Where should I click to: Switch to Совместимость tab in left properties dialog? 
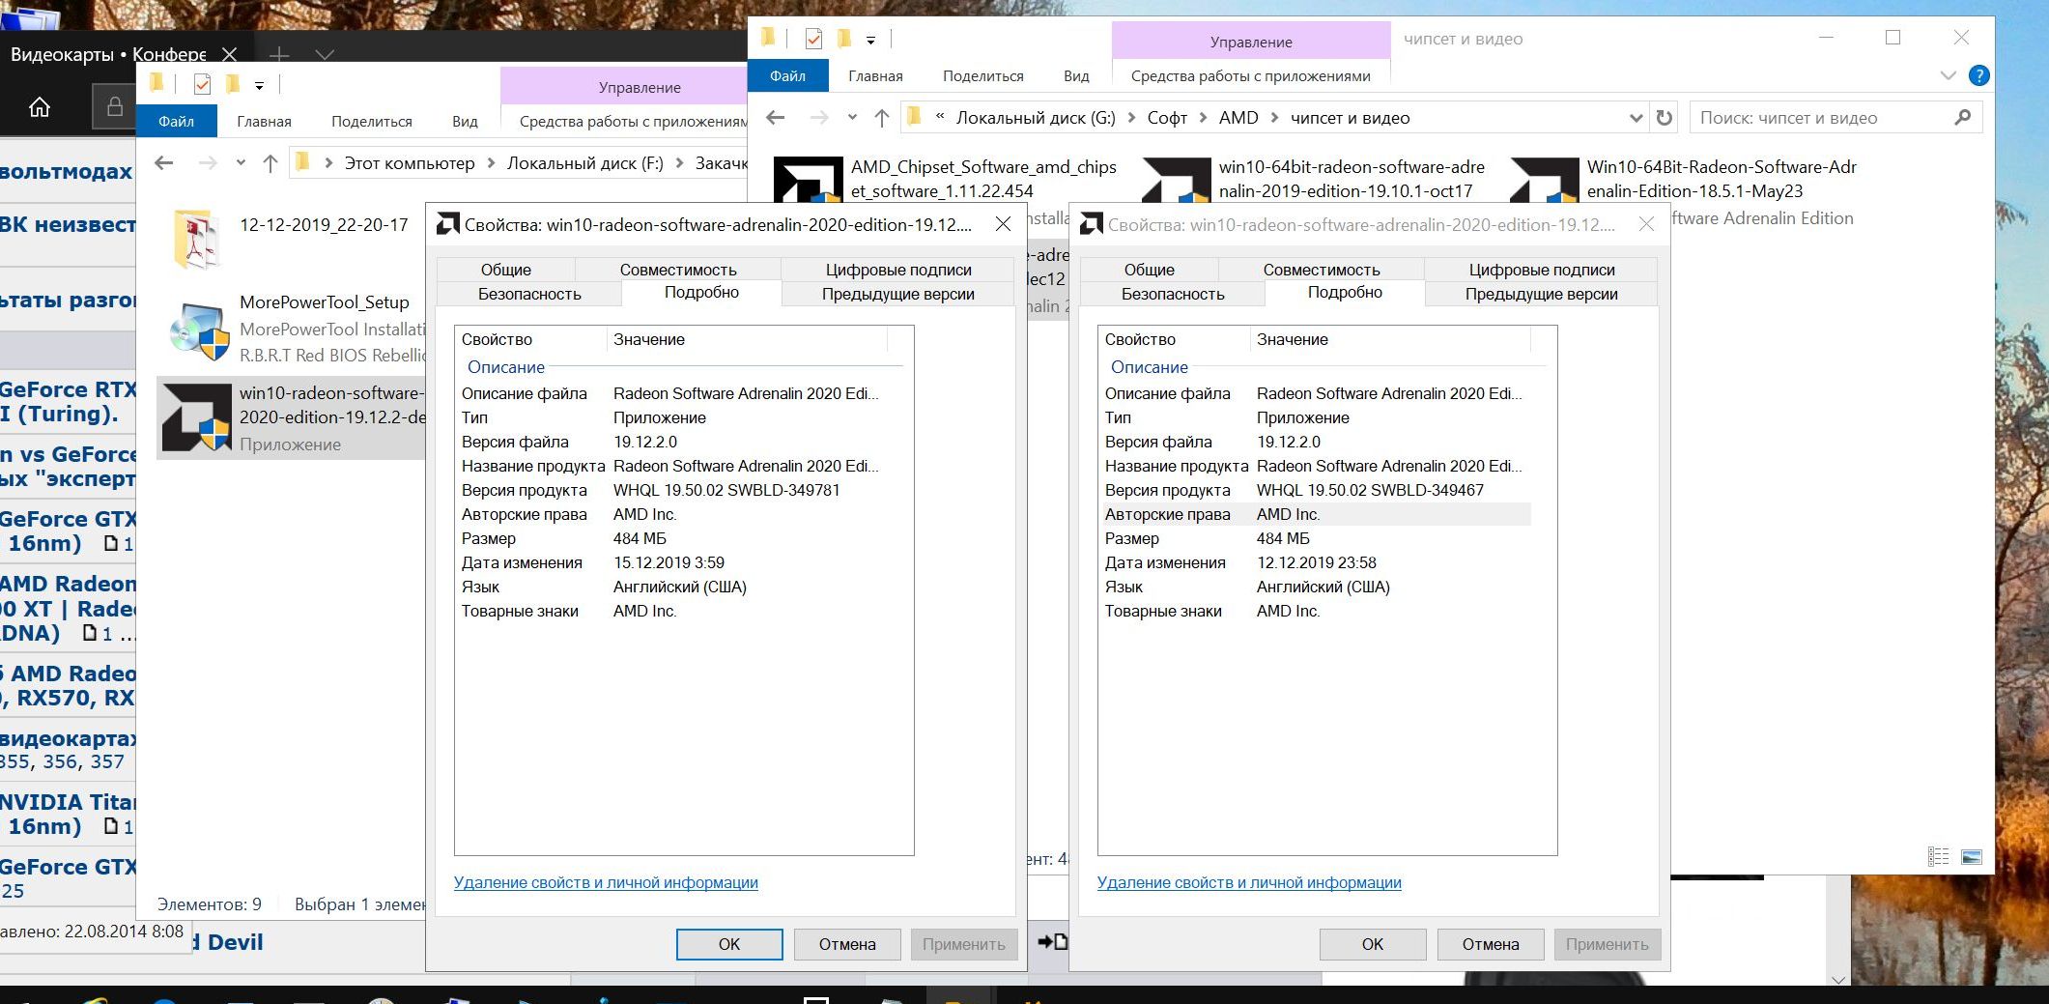tap(678, 270)
